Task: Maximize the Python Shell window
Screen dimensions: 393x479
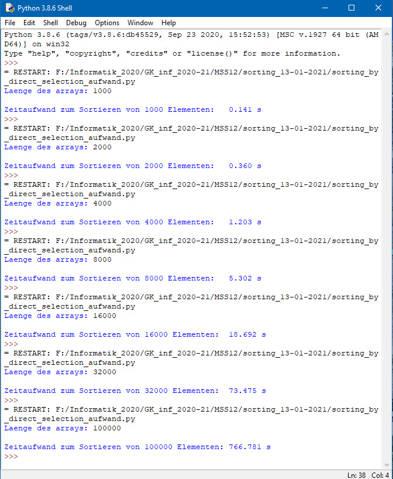Action: 351,8
